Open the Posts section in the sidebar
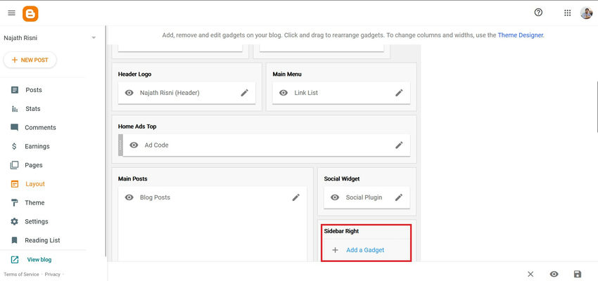This screenshot has width=598, height=281. click(x=33, y=90)
